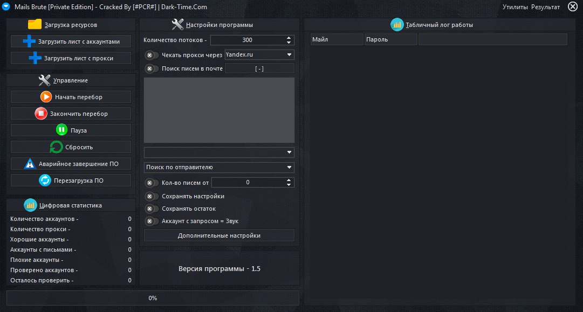
Task: Click the red stop icon "Закончить перебор"
Action: coord(42,114)
